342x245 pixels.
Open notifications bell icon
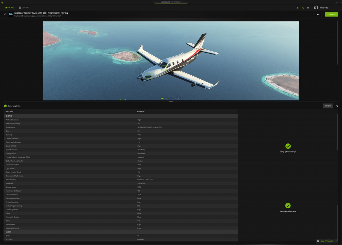(297, 8)
